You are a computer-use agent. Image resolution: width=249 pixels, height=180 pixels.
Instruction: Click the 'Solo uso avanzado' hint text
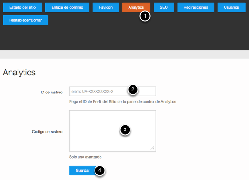(x=85, y=157)
